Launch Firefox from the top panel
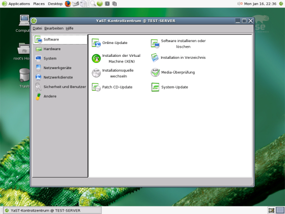 [x=68, y=4]
